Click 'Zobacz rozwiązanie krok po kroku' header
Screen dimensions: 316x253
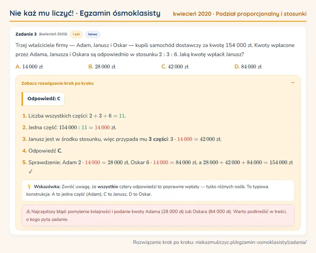click(x=57, y=83)
